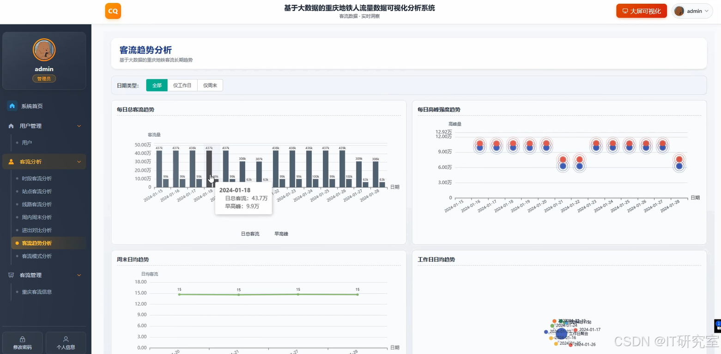Click the blue home icon beside 系统首页
The image size is (721, 354).
pos(12,106)
